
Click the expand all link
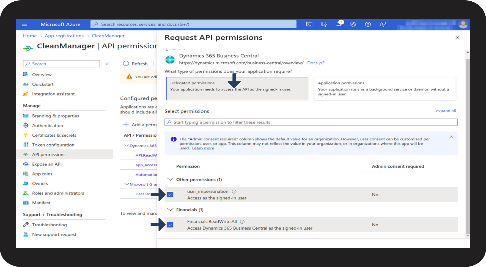click(446, 111)
